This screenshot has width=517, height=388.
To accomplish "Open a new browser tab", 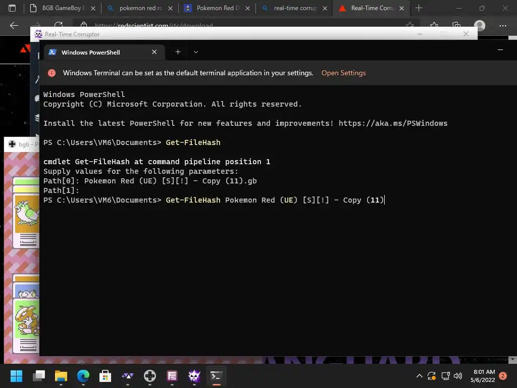I will tap(419, 8).
